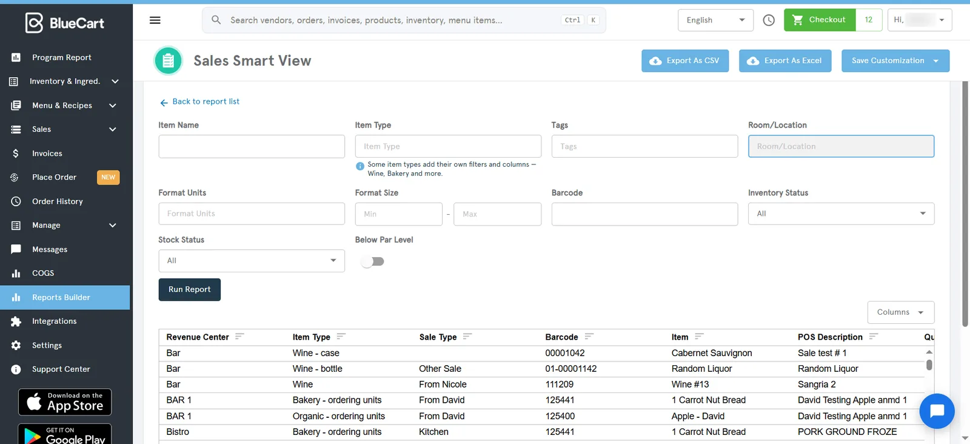
Task: Follow Back to report list link
Action: pyautogui.click(x=199, y=102)
